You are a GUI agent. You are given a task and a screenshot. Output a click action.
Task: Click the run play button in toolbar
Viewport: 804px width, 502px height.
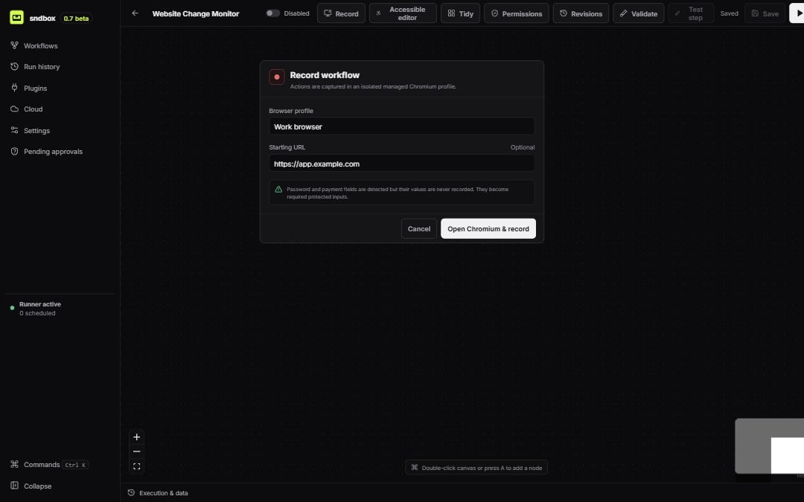point(797,13)
